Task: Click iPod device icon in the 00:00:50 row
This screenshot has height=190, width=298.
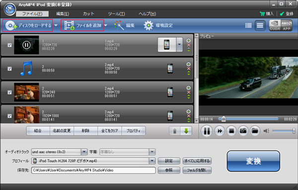Action: point(170,69)
